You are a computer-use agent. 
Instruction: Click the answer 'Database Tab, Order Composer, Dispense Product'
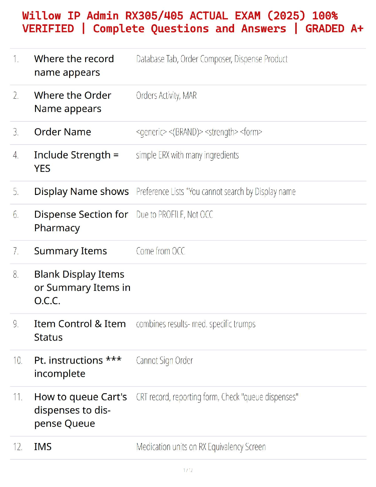point(212,59)
